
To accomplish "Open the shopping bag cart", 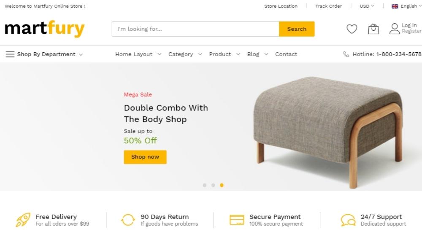I will coord(373,29).
